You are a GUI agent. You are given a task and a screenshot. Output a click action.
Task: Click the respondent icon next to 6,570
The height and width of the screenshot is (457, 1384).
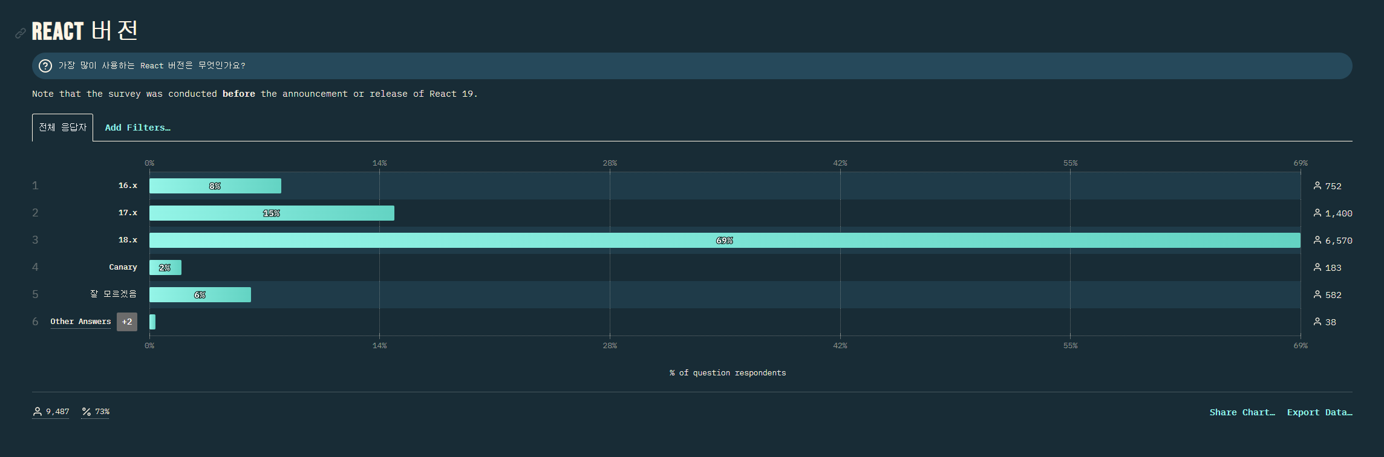pos(1317,240)
